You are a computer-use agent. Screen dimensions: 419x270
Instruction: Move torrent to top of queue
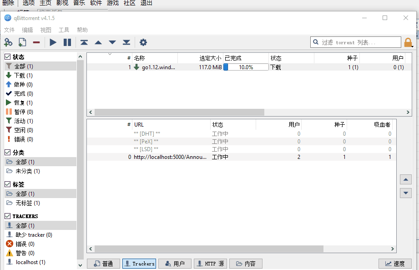coord(84,42)
